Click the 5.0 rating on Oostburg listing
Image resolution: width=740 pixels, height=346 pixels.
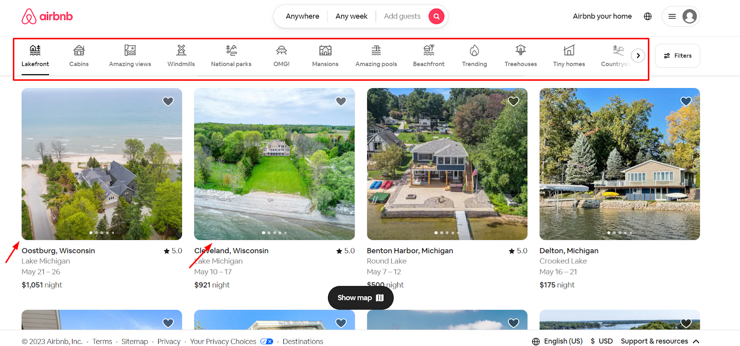[x=173, y=251]
